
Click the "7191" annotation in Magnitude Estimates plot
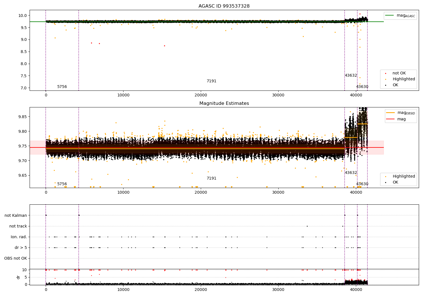click(211, 178)
